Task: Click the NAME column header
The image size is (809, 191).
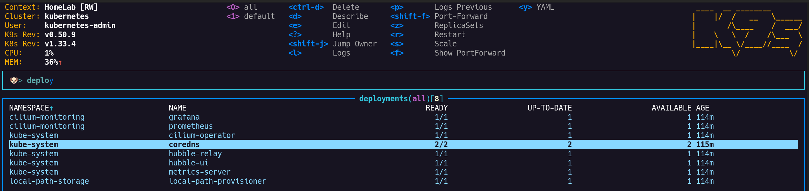Action: pyautogui.click(x=178, y=108)
